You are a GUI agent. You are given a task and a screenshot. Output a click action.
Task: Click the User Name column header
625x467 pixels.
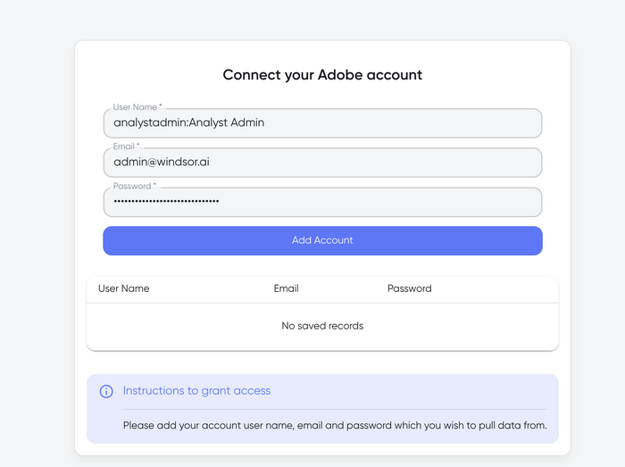(123, 288)
